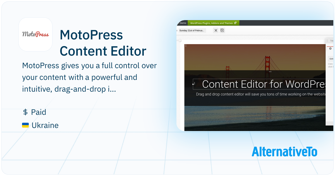Image resolution: width=335 pixels, height=176 pixels.
Task: Click the X close icon in editor toolbar
Action: pyautogui.click(x=216, y=30)
